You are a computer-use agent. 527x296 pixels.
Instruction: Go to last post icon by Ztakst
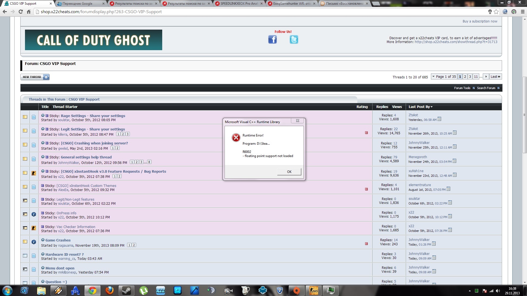coord(439,119)
